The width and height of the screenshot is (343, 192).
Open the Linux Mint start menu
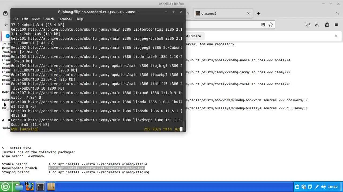pos(5,187)
